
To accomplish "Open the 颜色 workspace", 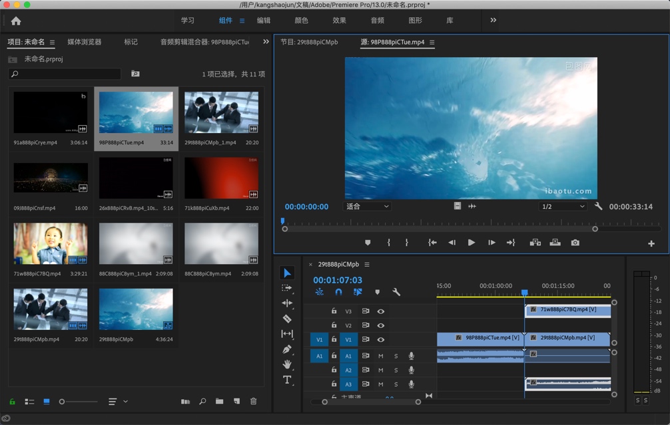I will 302,20.
